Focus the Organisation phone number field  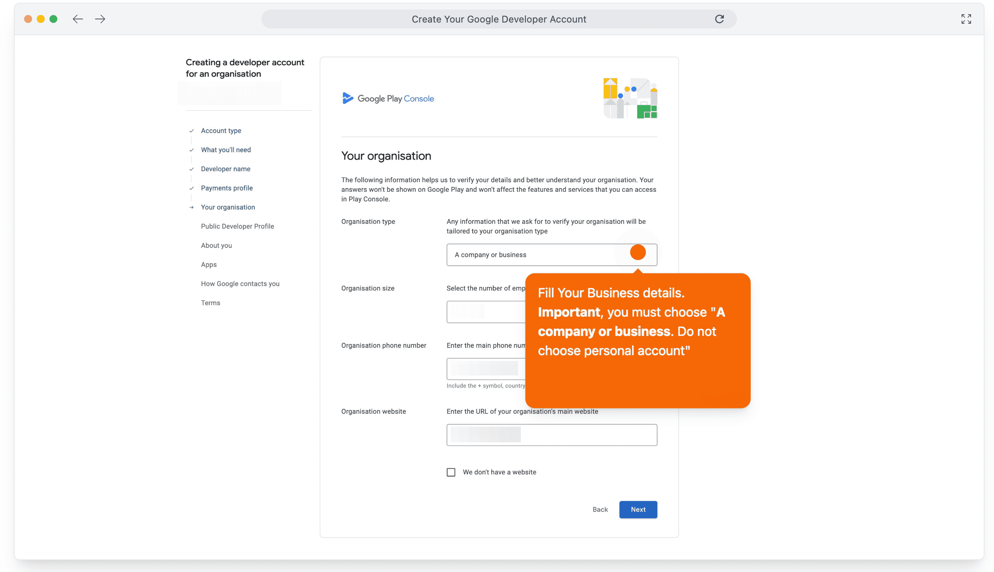[486, 369]
